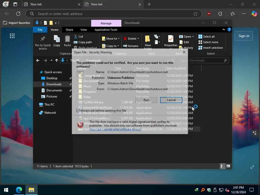Open Windows Start menu
Viewport: 260px width, 195px height.
pyautogui.click(x=6, y=190)
